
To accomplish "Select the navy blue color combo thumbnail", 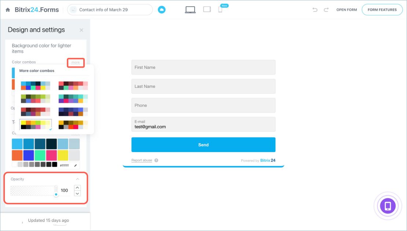I will click(x=73, y=112).
